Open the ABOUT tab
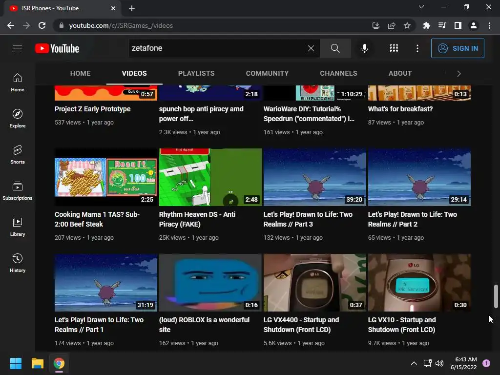 pyautogui.click(x=400, y=73)
